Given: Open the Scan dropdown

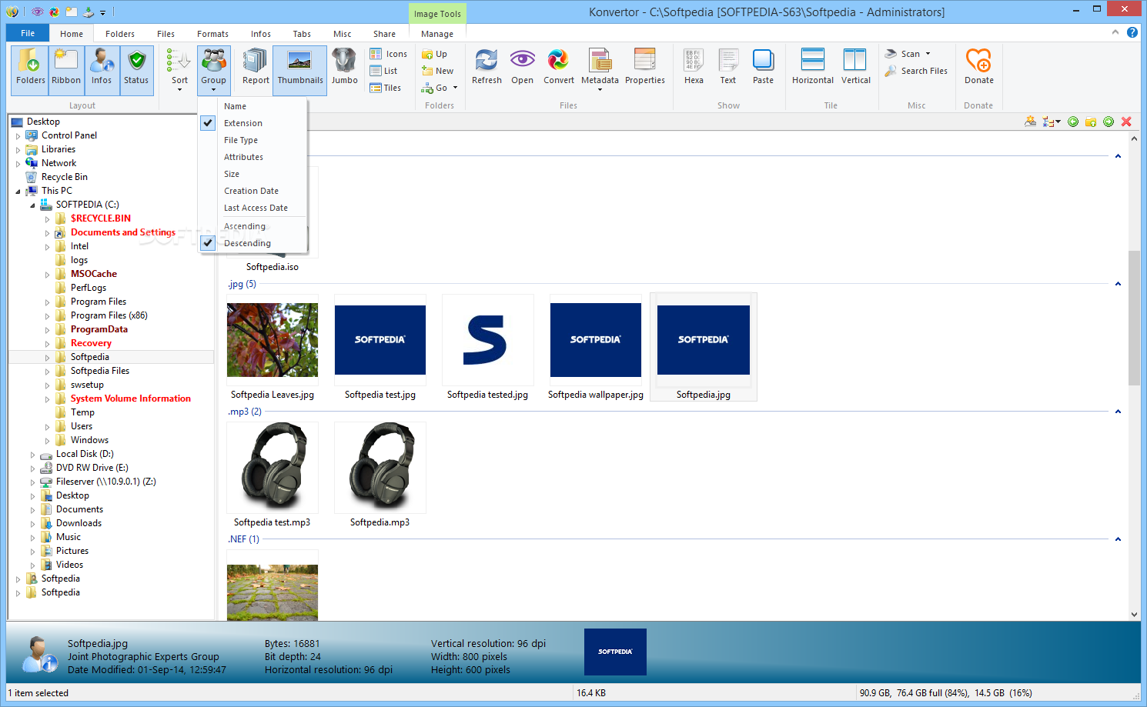Looking at the screenshot, I should (908, 54).
